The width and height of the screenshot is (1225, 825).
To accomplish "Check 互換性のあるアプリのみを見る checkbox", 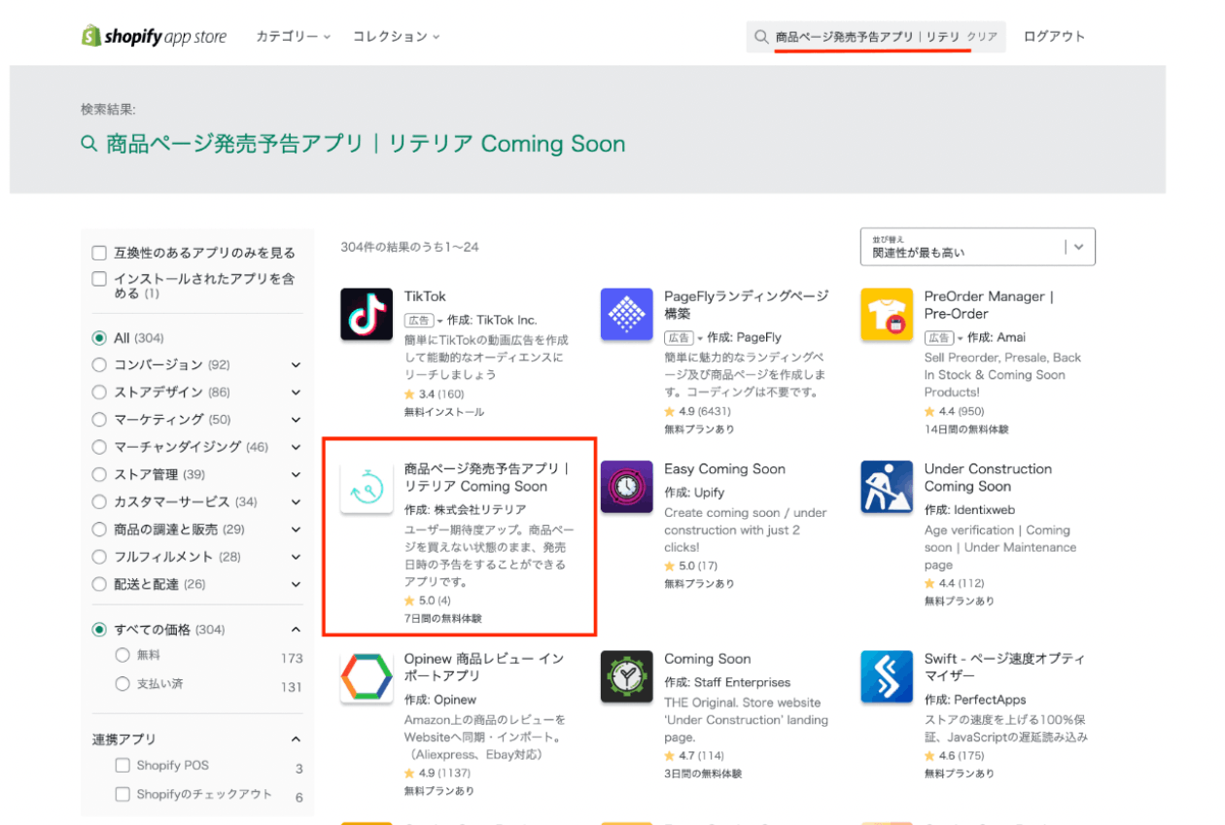I will tap(99, 253).
